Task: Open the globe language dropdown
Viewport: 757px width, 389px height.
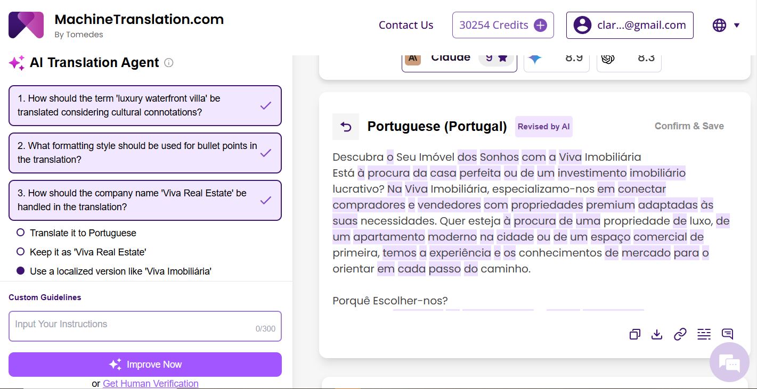Action: point(726,26)
